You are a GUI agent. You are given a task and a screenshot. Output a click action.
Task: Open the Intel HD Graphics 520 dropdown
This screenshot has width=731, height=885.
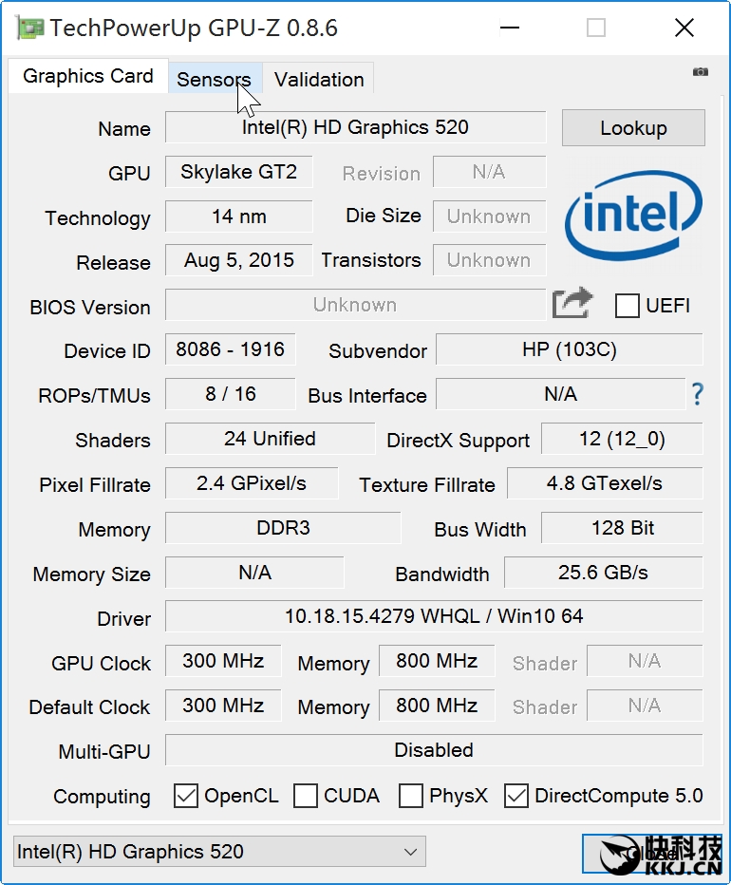pyautogui.click(x=219, y=852)
